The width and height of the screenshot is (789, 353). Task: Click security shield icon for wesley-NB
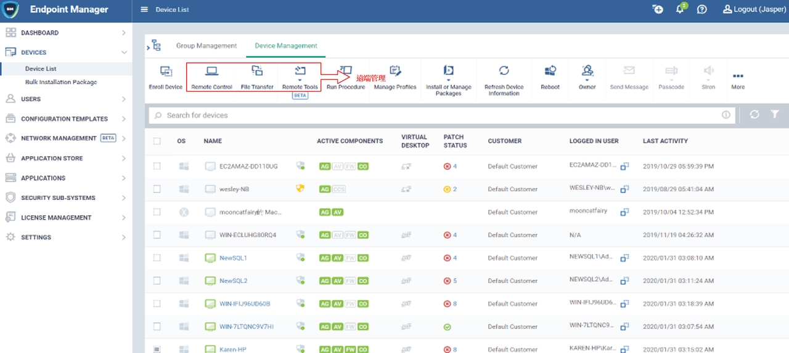click(300, 188)
